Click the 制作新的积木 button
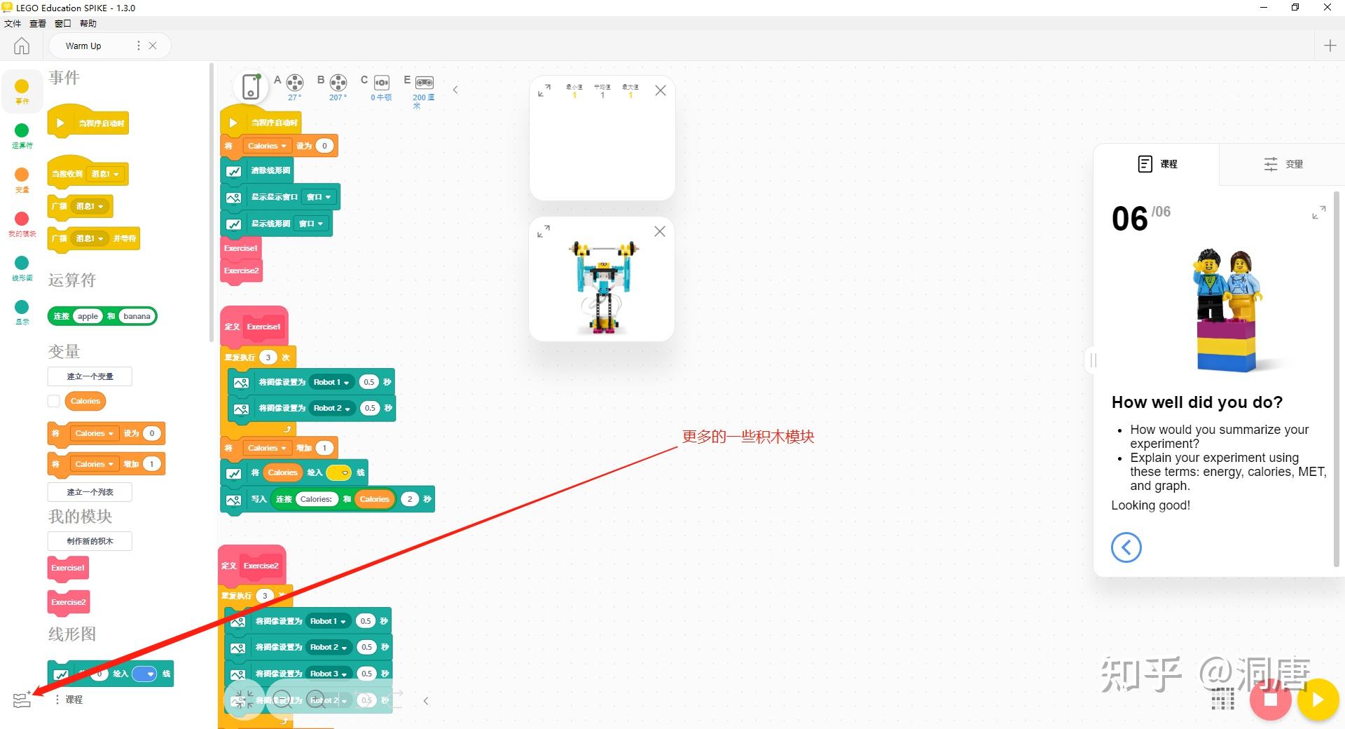The image size is (1345, 729). click(90, 540)
